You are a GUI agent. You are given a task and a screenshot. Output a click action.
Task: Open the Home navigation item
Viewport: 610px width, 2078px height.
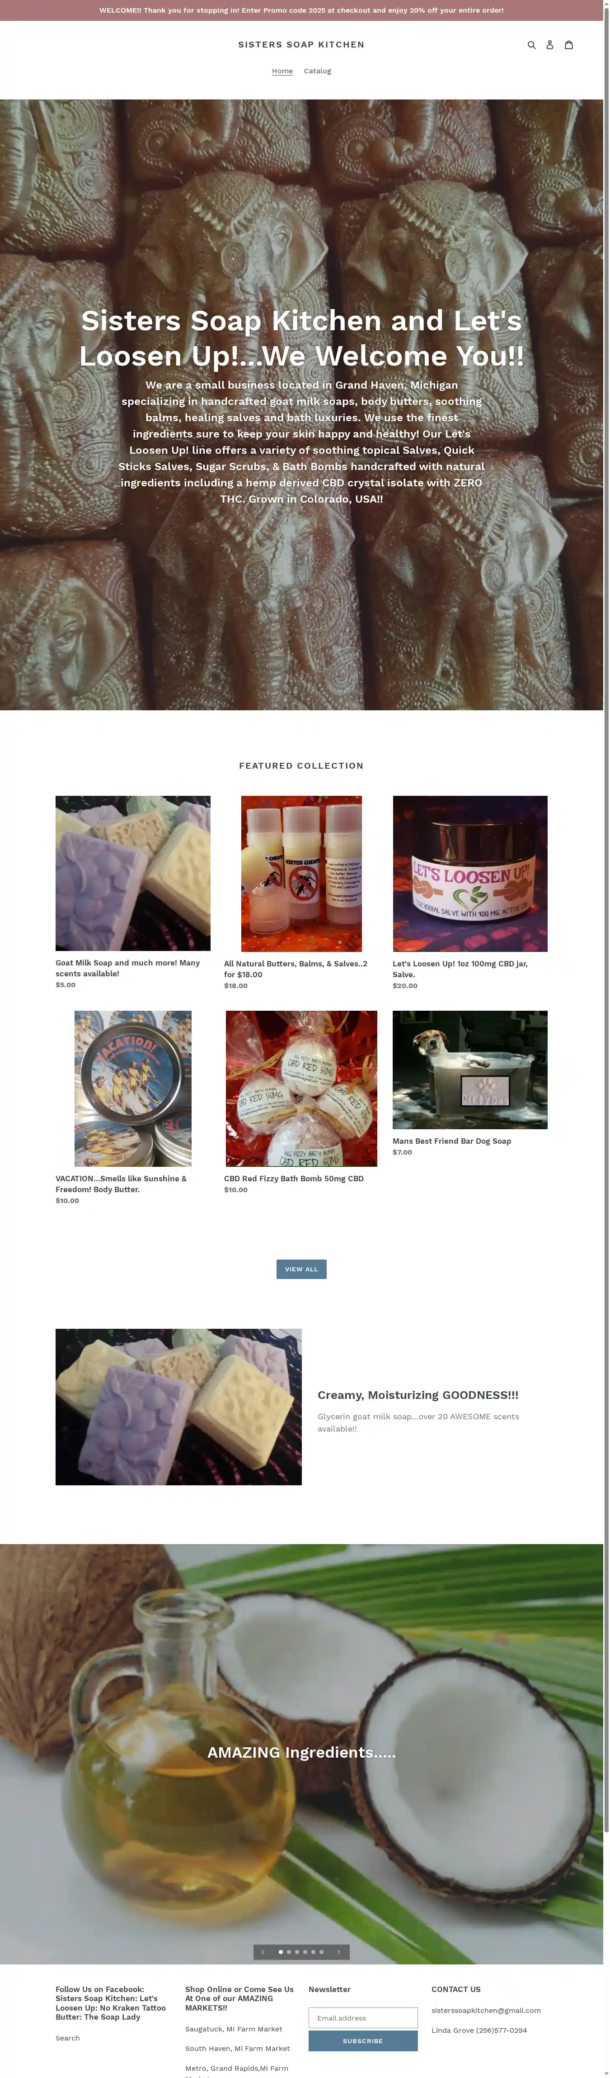282,71
